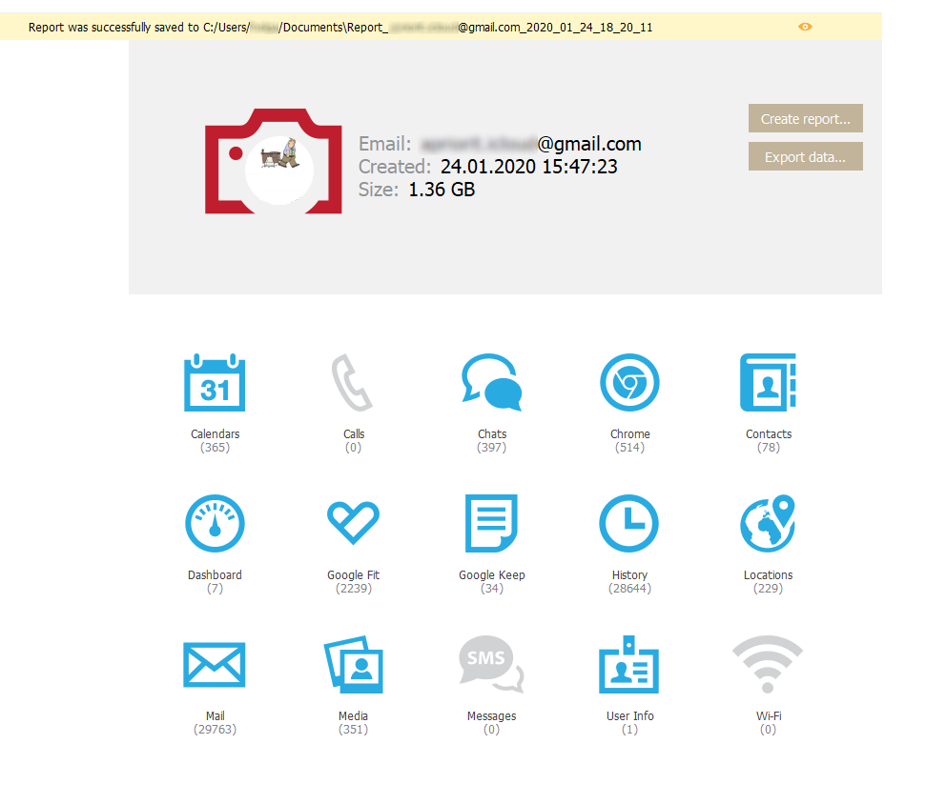
Task: Click the eye icon in notification bar
Action: point(805,27)
